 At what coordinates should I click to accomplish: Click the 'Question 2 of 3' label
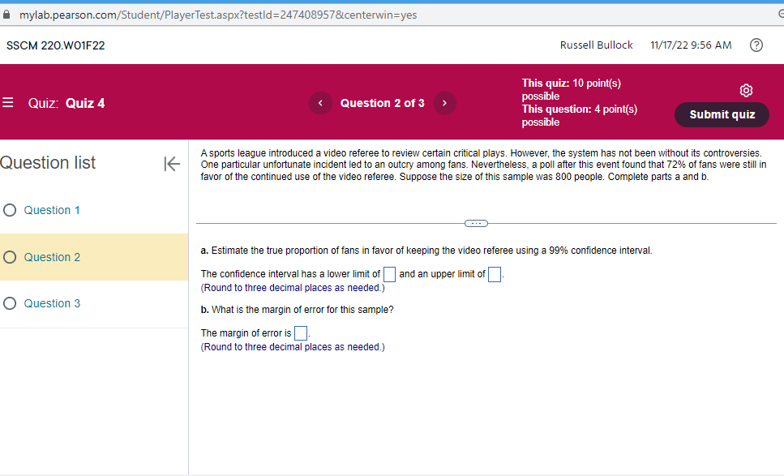tap(383, 103)
